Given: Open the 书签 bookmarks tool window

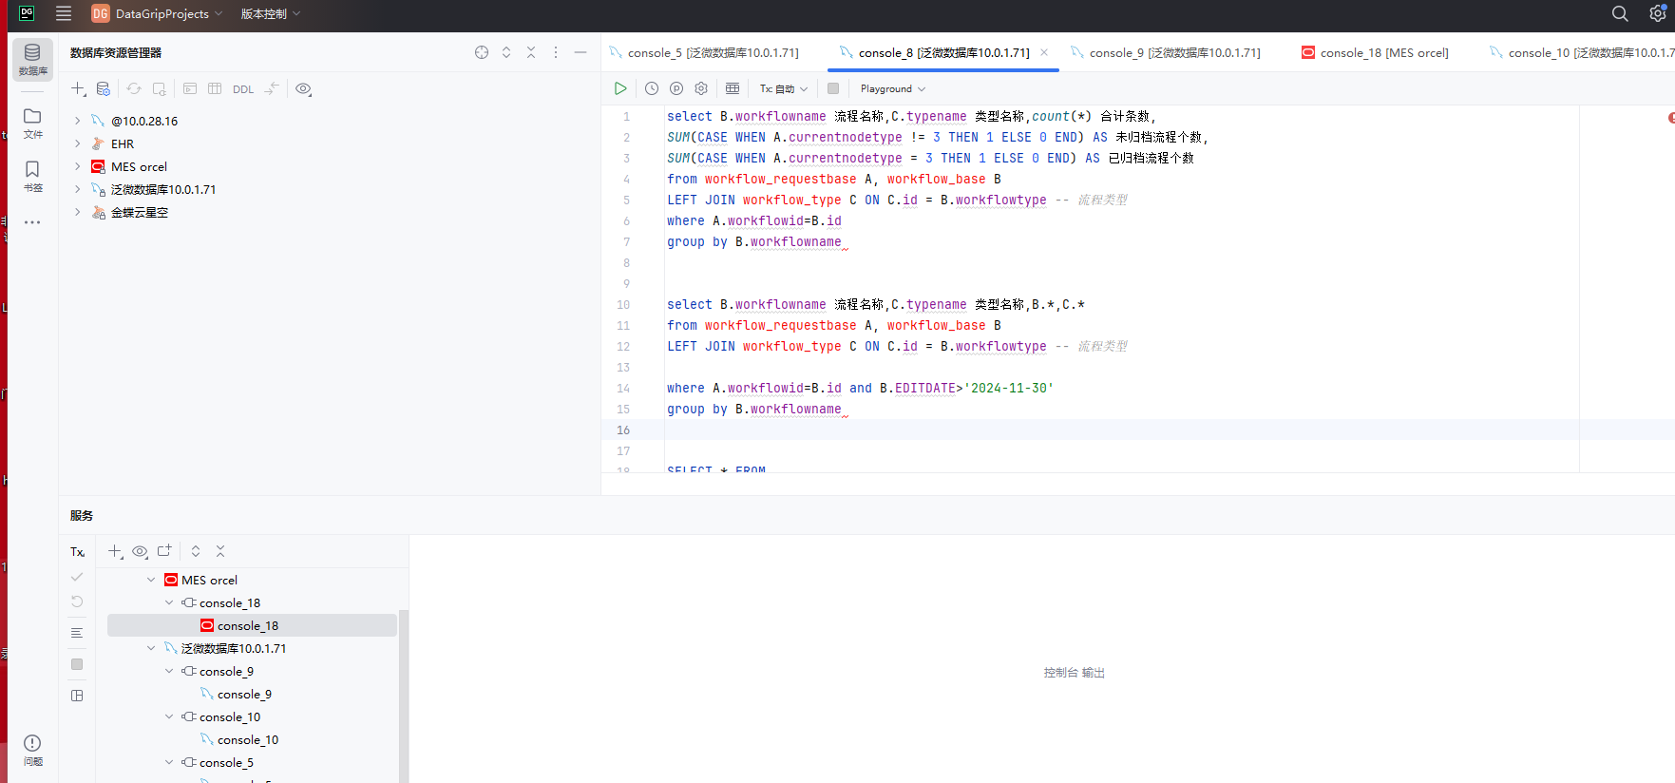Looking at the screenshot, I should click(32, 176).
